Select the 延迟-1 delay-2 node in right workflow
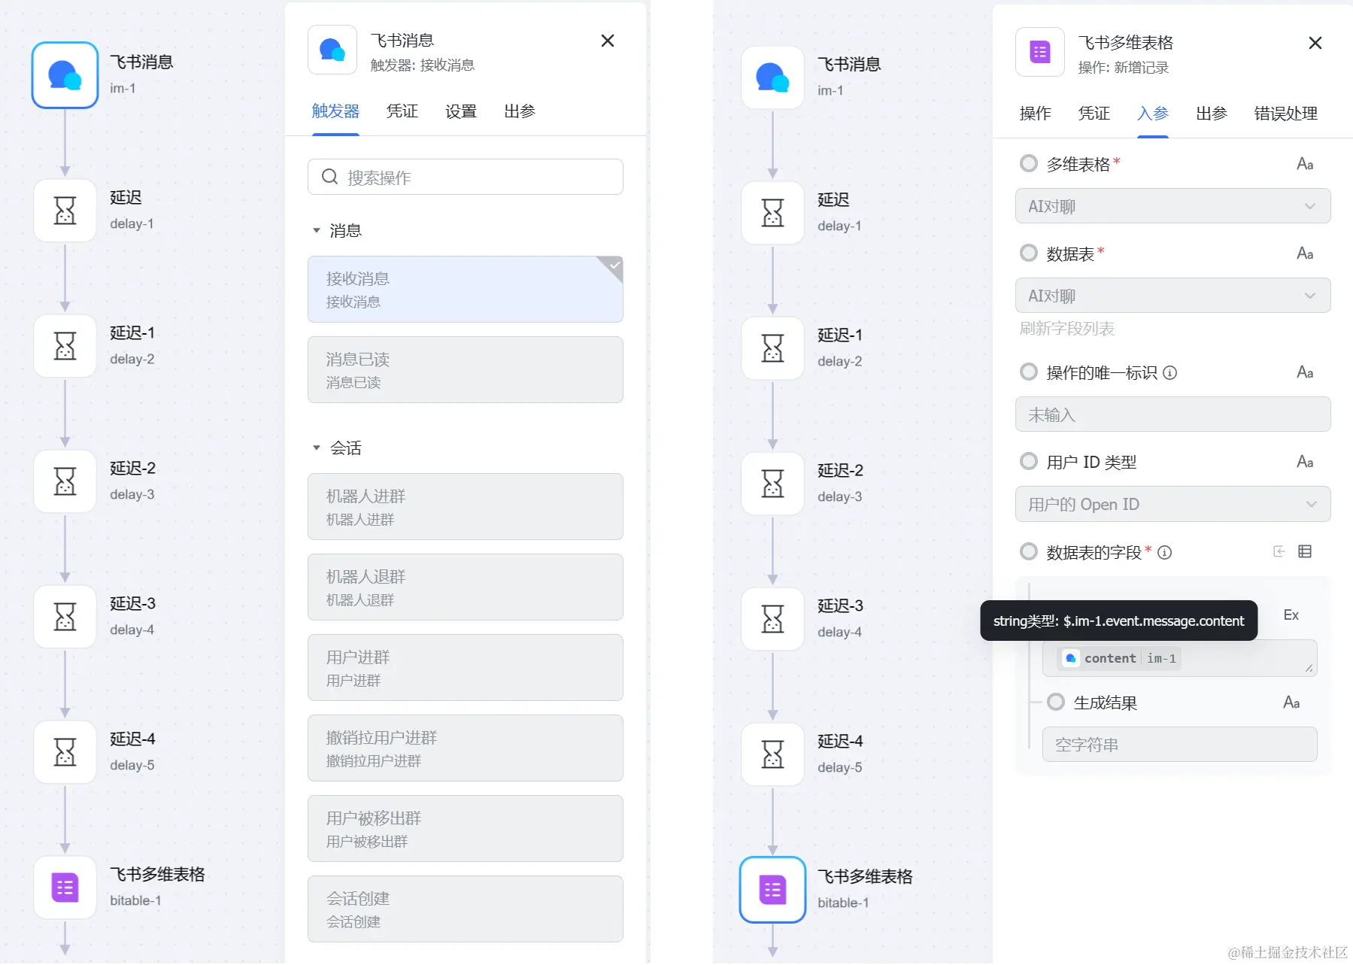1353x965 pixels. [x=772, y=348]
